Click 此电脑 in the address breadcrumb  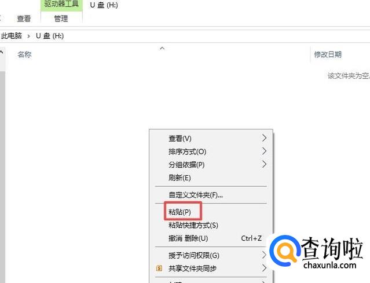click(12, 36)
